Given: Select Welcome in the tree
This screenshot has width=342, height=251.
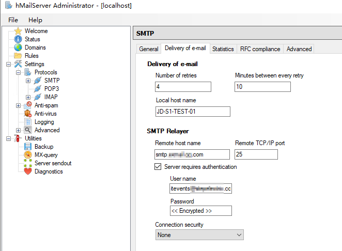Looking at the screenshot, I should pos(36,31).
